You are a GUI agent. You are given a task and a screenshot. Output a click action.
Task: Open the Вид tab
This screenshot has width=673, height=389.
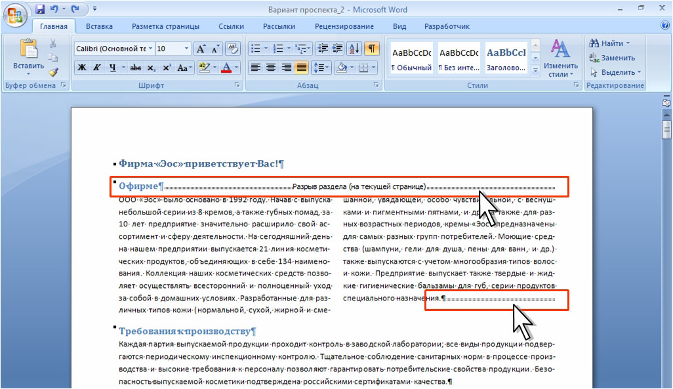(x=399, y=26)
